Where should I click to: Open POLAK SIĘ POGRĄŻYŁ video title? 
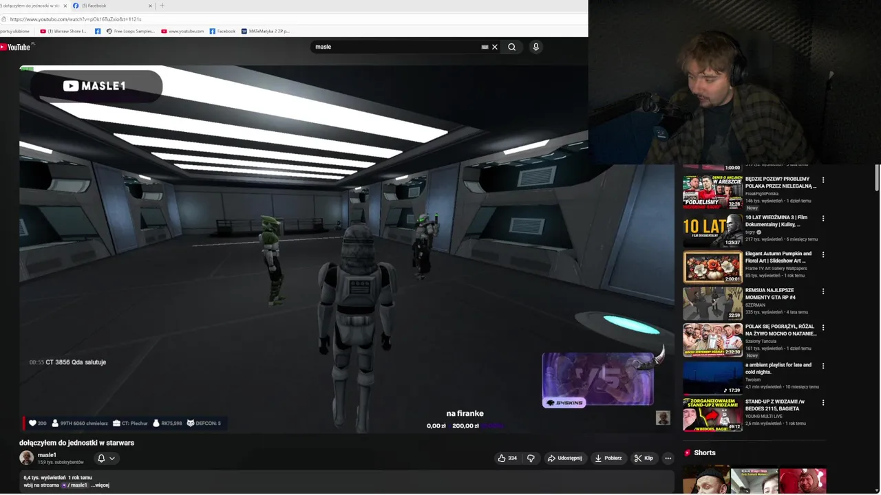[x=781, y=330]
